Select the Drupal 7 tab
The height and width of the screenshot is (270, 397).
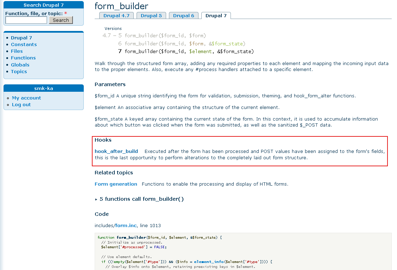click(x=216, y=16)
